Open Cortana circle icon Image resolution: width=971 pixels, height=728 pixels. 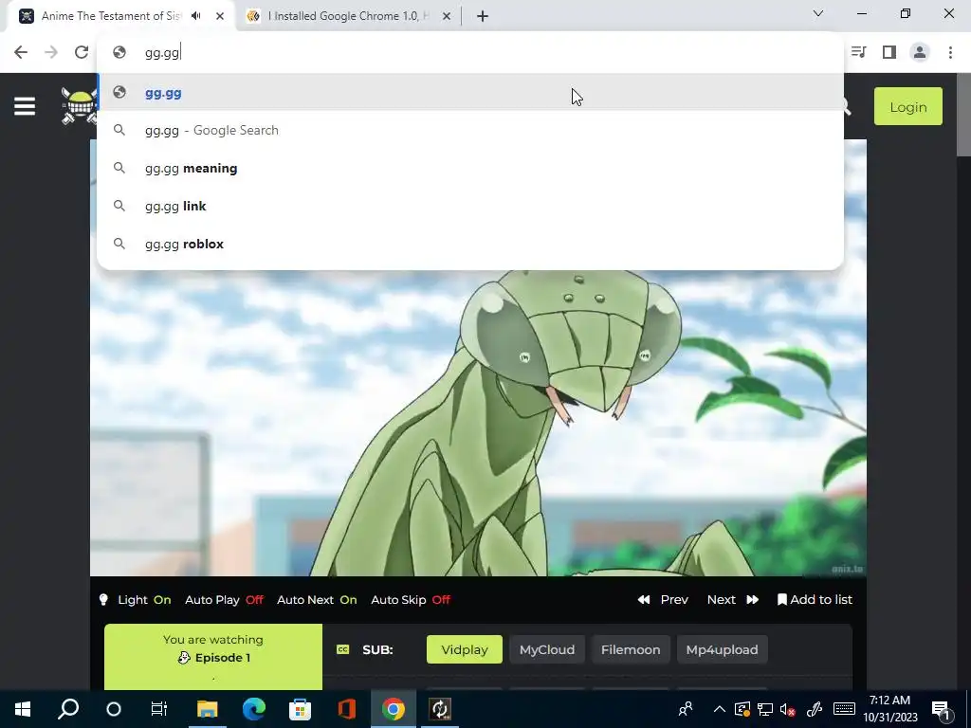(114, 709)
